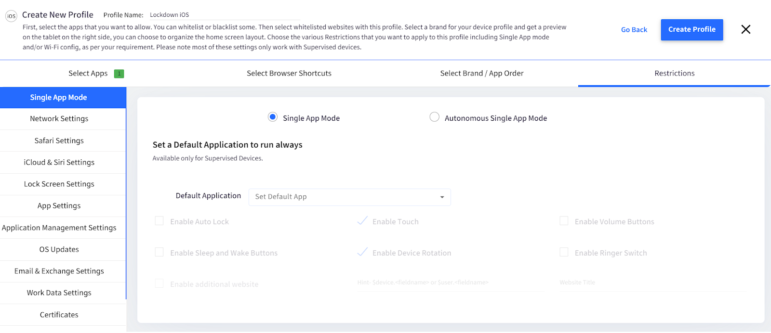
Task: Open the Select Brand / App Order tab
Action: 482,73
